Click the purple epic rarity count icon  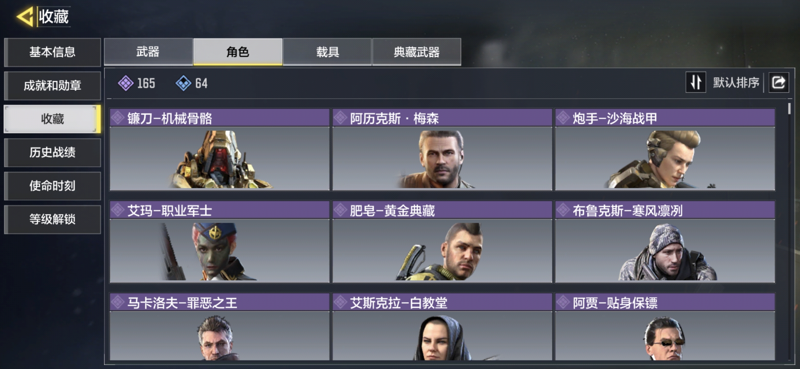click(x=126, y=83)
